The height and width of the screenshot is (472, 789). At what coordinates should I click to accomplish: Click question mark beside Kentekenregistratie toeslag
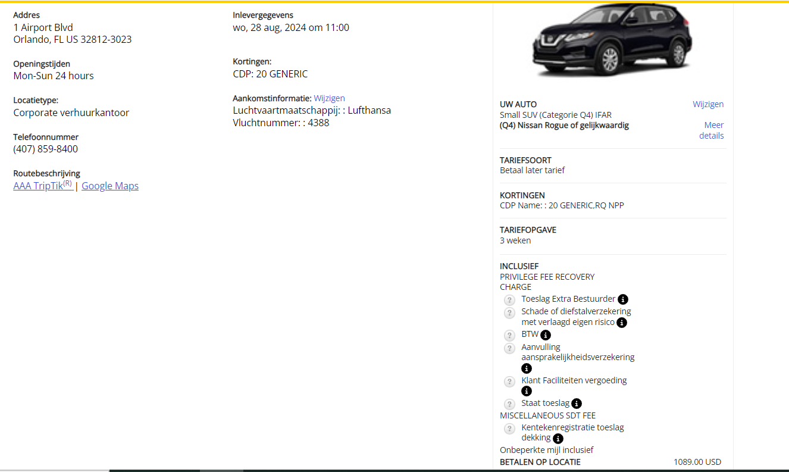(x=509, y=429)
